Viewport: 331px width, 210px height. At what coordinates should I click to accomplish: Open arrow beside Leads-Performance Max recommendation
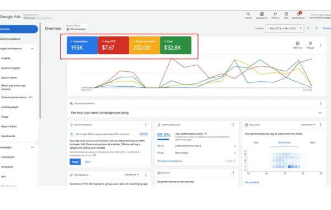(x=235, y=146)
